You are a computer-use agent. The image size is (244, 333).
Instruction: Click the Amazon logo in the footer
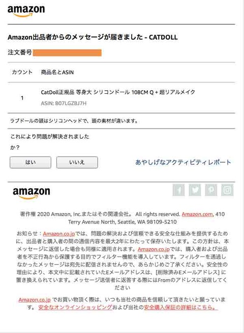pos(32,193)
